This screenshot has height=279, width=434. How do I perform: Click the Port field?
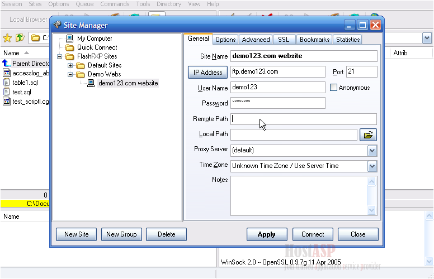pyautogui.click(x=361, y=72)
